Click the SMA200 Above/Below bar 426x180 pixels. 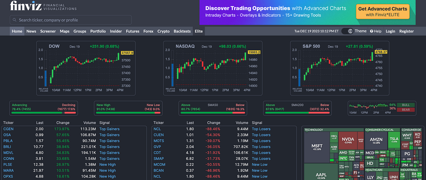(x=297, y=108)
